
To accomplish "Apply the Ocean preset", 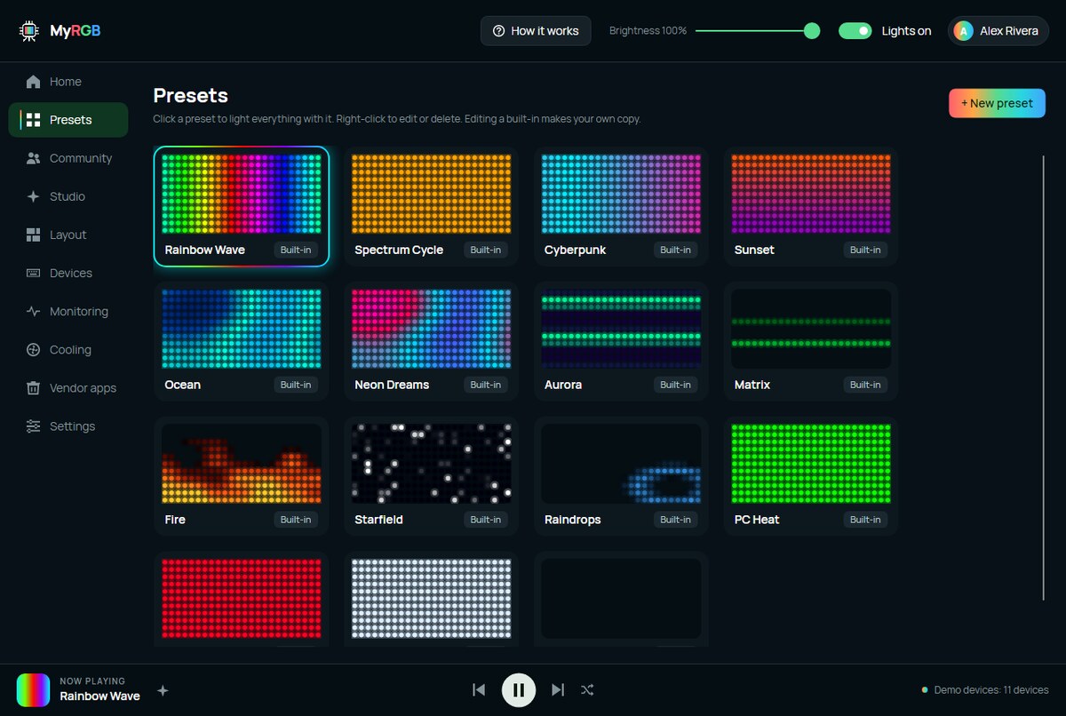I will (x=242, y=342).
